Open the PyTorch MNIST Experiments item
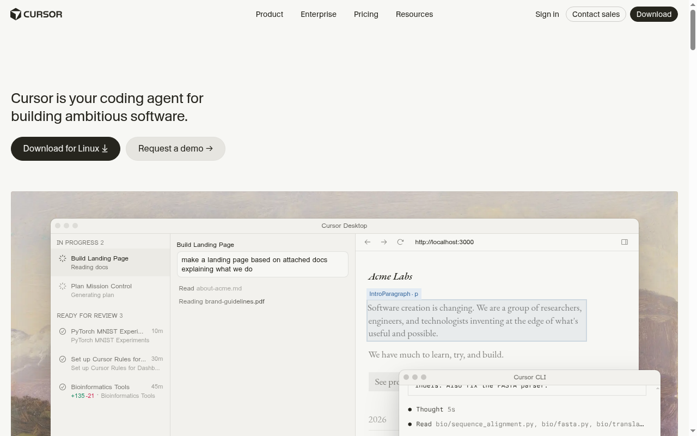The height and width of the screenshot is (436, 697). (111, 335)
